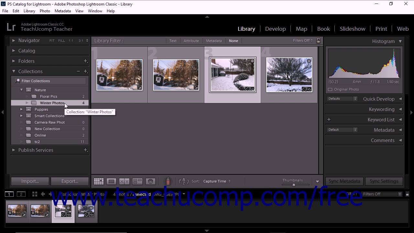414x233 pixels.
Task: Open People face view
Action: (x=150, y=182)
